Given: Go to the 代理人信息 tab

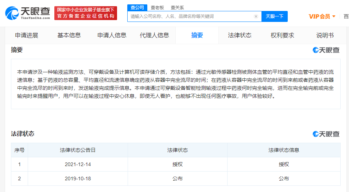Looking at the screenshot, I should (x=155, y=35).
